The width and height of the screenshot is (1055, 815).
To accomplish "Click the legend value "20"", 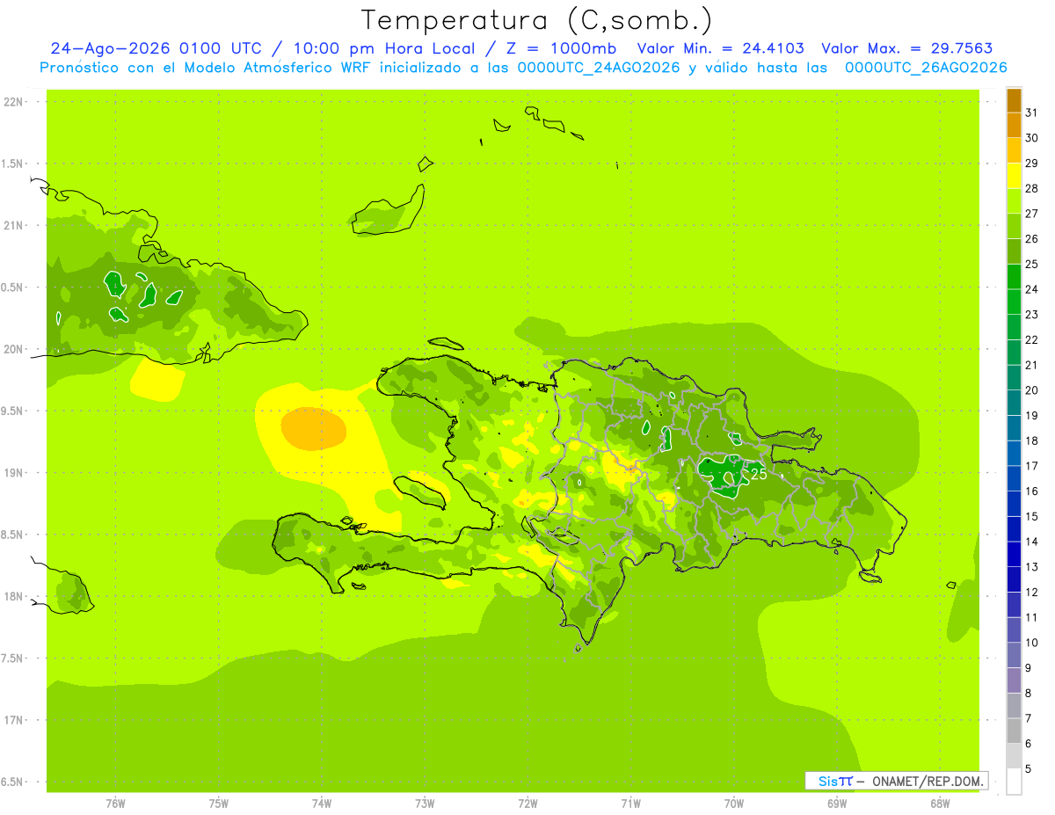I will pyautogui.click(x=1032, y=390).
